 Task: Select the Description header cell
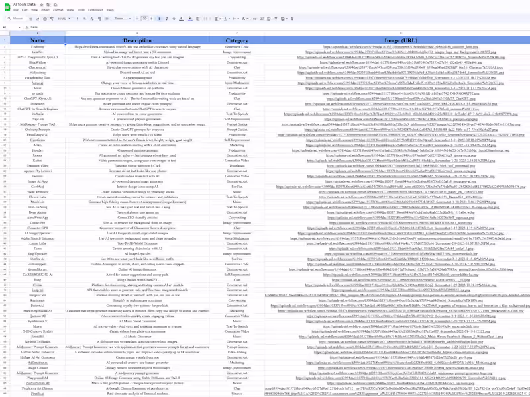[137, 40]
